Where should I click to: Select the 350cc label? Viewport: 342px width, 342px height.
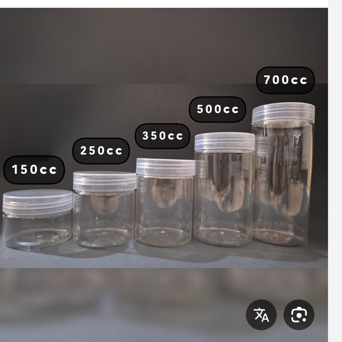pyautogui.click(x=163, y=136)
